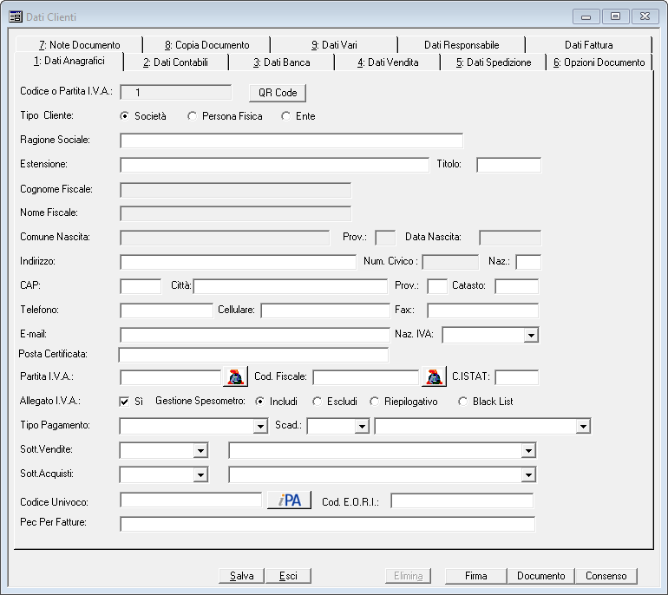Viewport: 668px width, 595px height.
Task: Switch to the Dati Contabili tab
Action: [176, 62]
